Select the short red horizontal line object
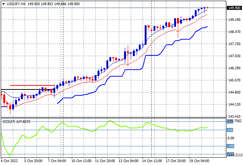Viewport: 243px width, 165px height. click(x=32, y=85)
